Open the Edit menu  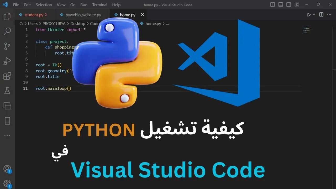[27, 5]
